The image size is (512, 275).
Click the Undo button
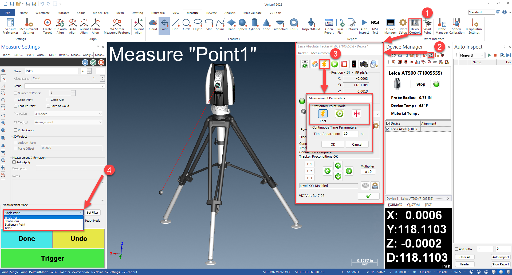coord(79,238)
